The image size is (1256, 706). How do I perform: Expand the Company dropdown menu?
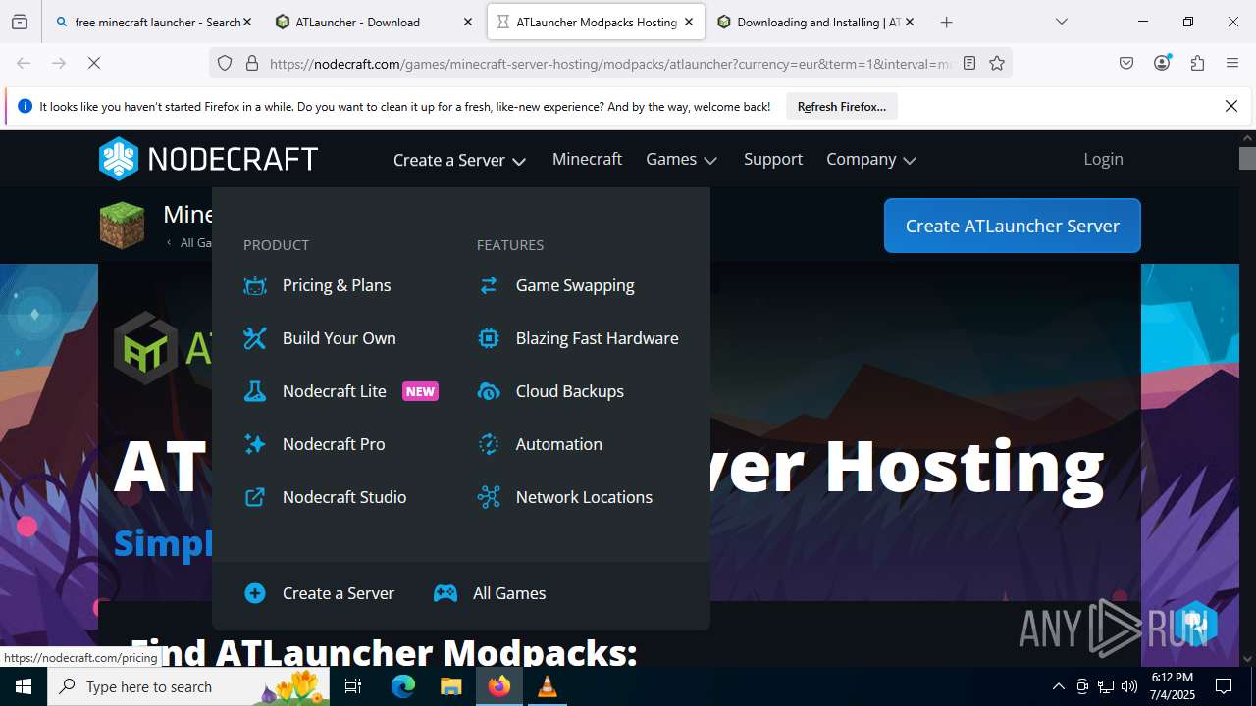pyautogui.click(x=870, y=159)
